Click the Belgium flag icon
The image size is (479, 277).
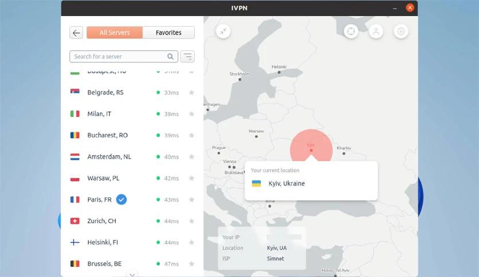point(75,264)
